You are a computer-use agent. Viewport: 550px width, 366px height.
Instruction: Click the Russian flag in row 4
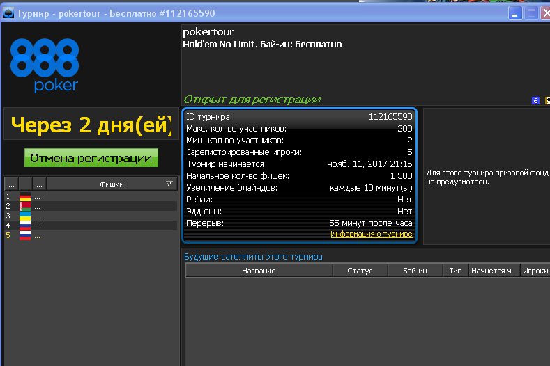point(25,226)
